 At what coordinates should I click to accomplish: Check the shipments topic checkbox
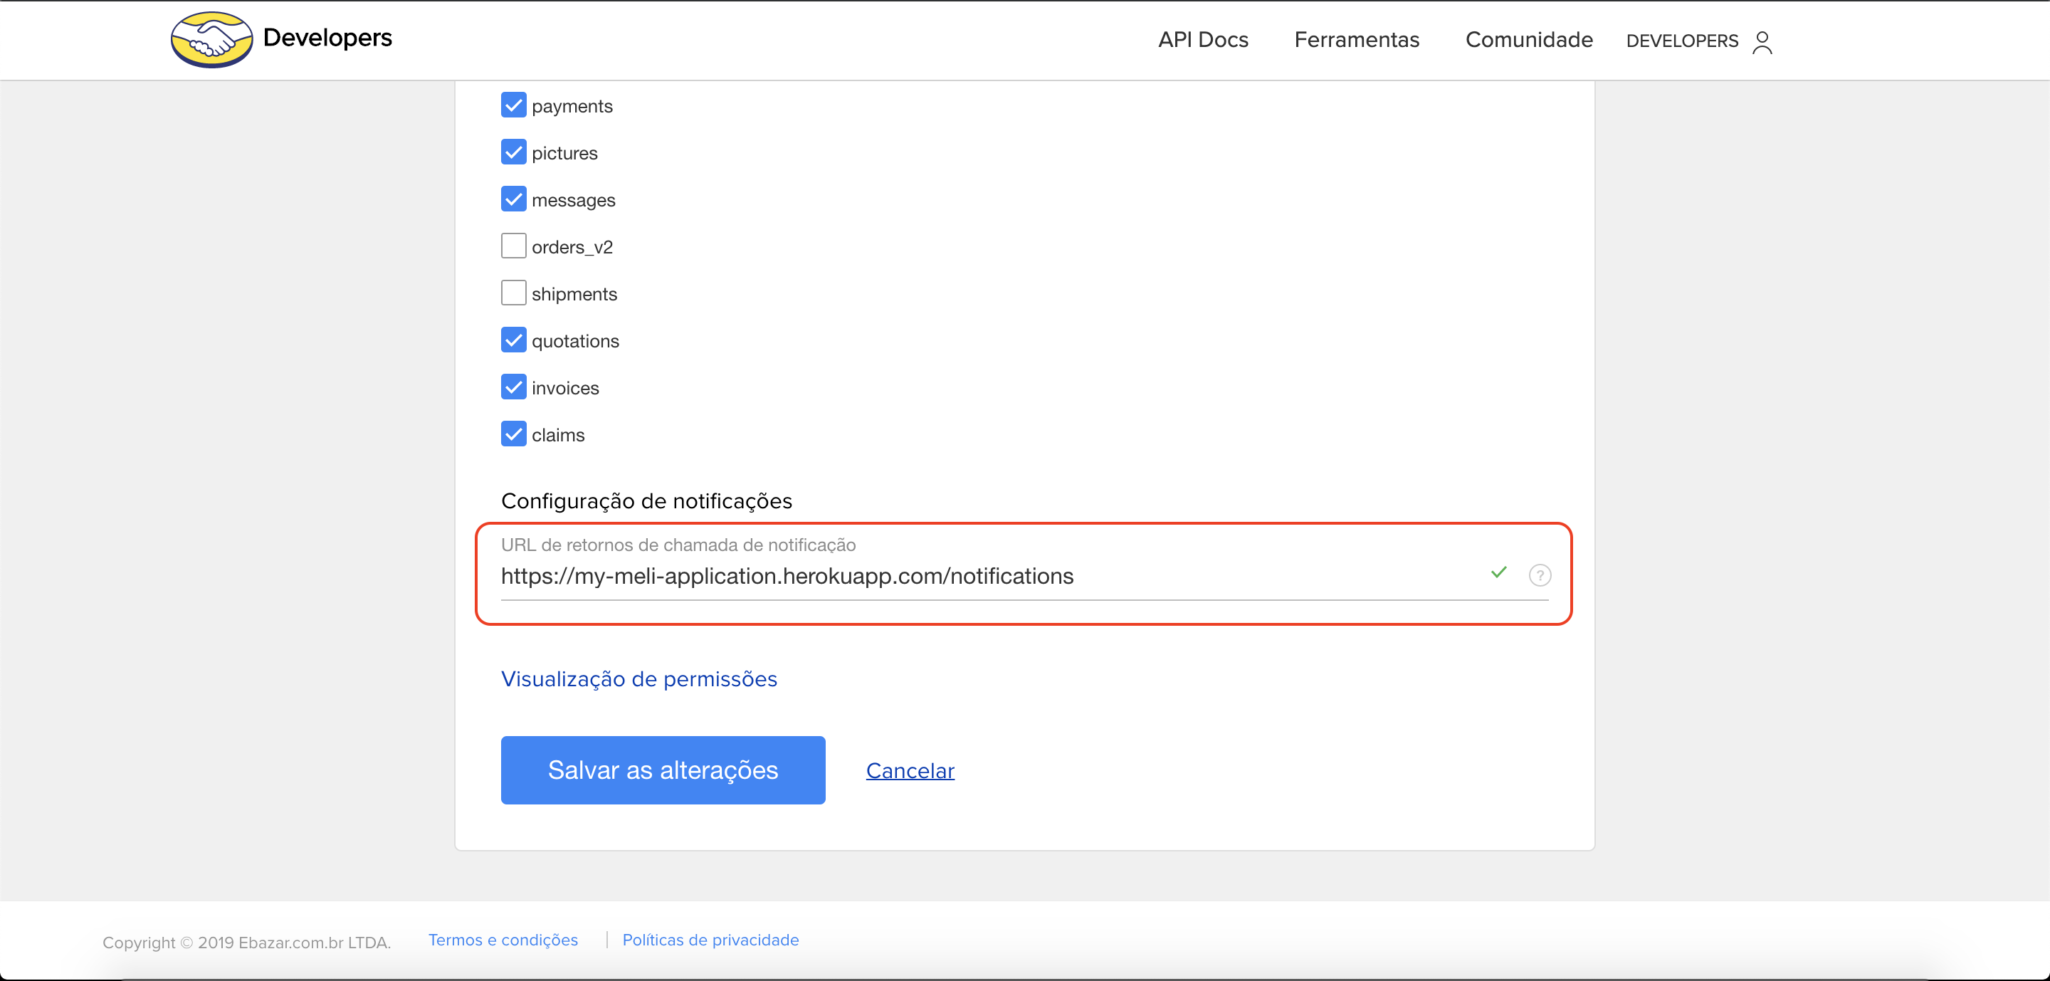[x=513, y=293]
